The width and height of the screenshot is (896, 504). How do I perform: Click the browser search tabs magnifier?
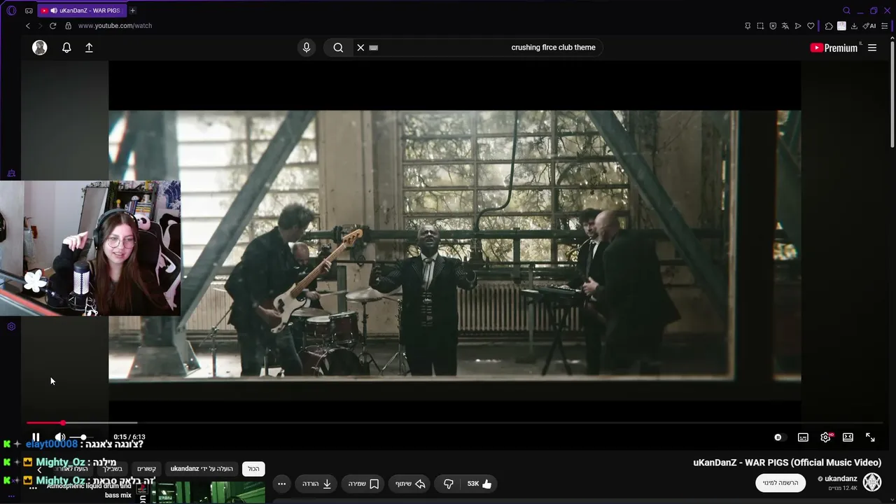pos(846,10)
